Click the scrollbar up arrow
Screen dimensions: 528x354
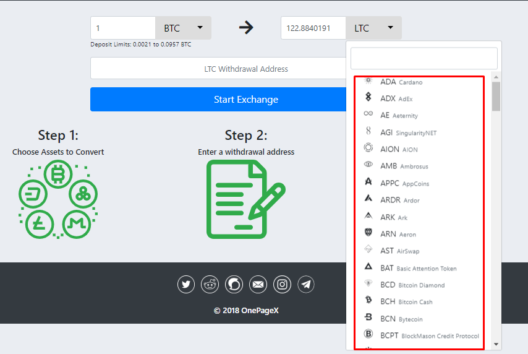coord(496,77)
